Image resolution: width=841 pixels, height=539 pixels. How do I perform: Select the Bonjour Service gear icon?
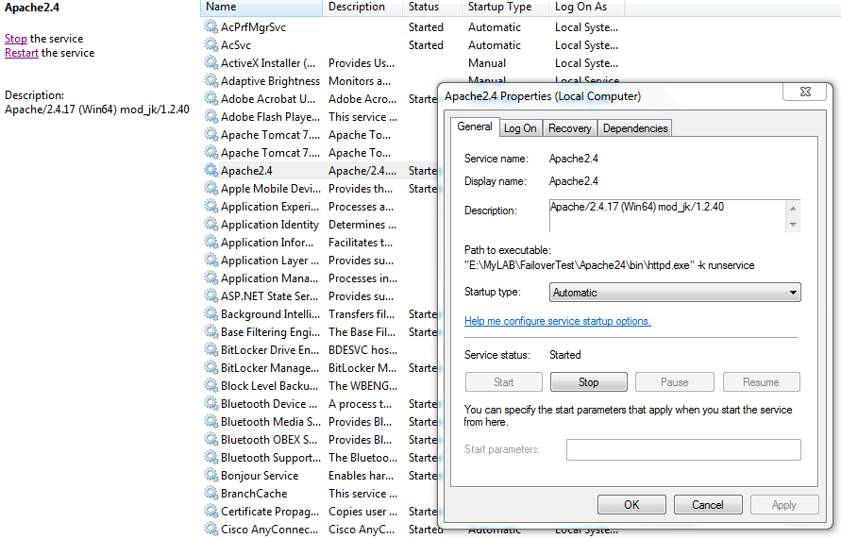click(x=210, y=475)
